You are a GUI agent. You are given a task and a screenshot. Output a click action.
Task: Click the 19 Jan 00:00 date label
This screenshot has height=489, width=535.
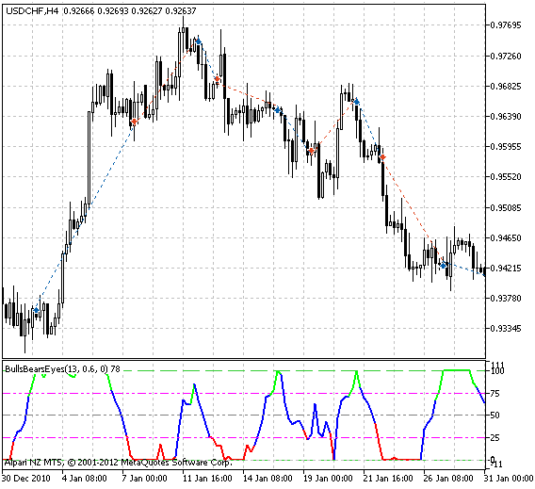click(x=328, y=479)
